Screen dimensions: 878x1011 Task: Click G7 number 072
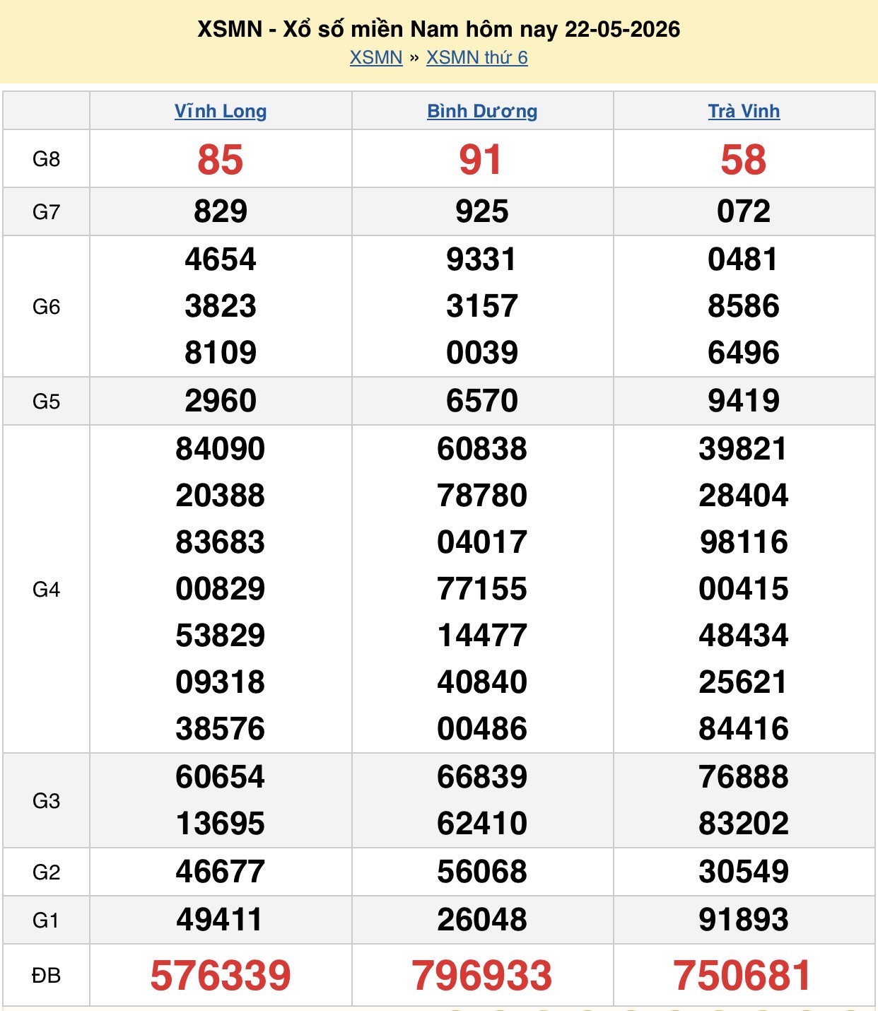tap(744, 211)
